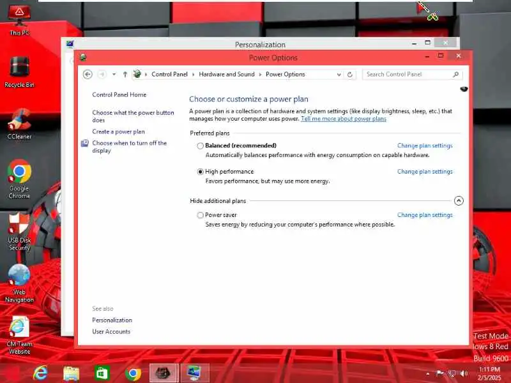The height and width of the screenshot is (383, 511).
Task: Refresh the Power Options address bar
Action: (x=350, y=75)
